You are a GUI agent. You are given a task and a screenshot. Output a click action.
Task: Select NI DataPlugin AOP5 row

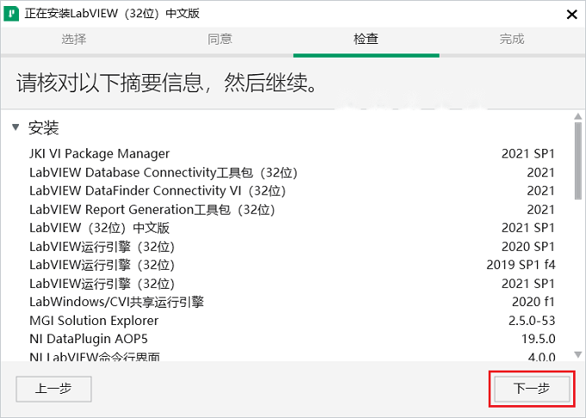pyautogui.click(x=292, y=339)
